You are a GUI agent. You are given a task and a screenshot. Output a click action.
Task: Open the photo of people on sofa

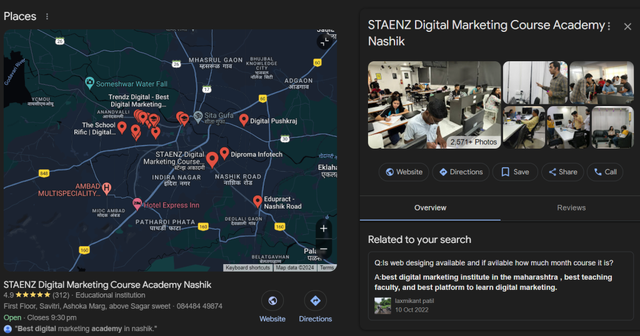(x=612, y=127)
